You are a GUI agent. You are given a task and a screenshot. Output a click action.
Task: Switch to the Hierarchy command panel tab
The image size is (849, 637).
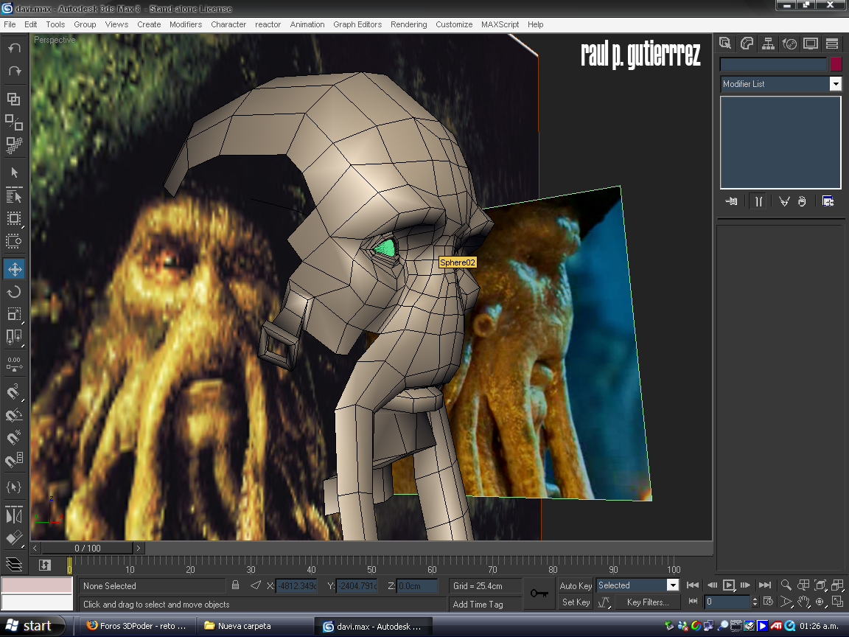click(x=768, y=43)
